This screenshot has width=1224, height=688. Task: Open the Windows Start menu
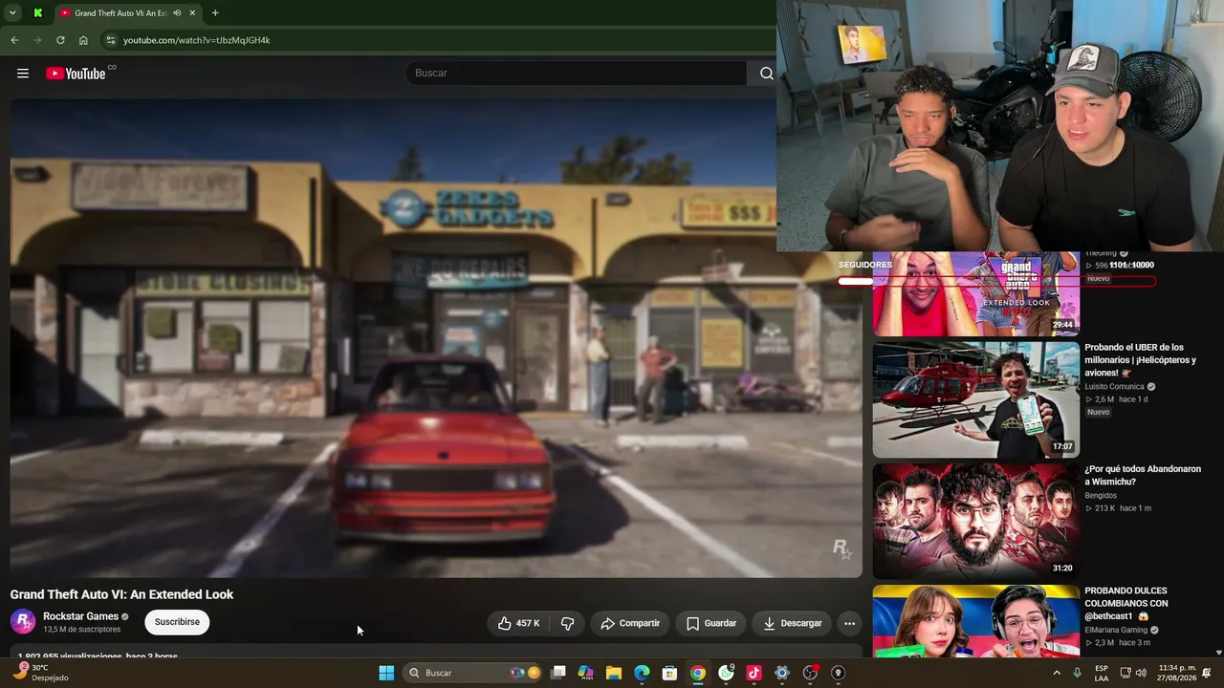click(x=386, y=673)
